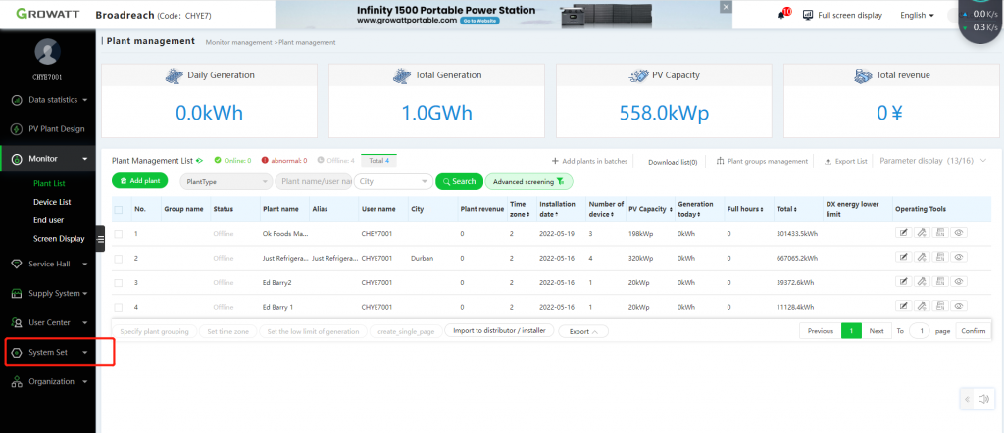Click the user avatar in sidebar
The image size is (1004, 433).
47,52
